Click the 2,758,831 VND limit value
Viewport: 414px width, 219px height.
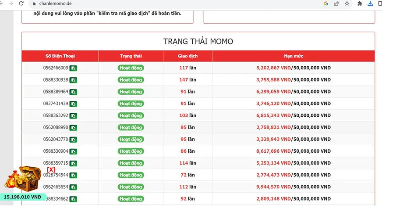[273, 127]
